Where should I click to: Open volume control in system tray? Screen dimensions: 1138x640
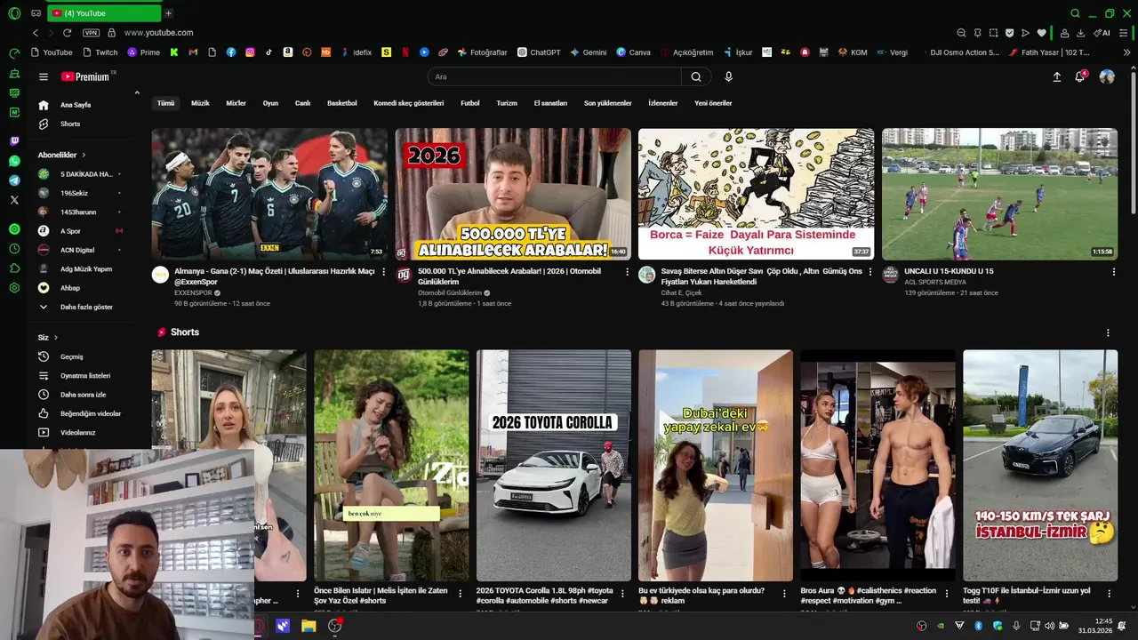click(x=1048, y=626)
